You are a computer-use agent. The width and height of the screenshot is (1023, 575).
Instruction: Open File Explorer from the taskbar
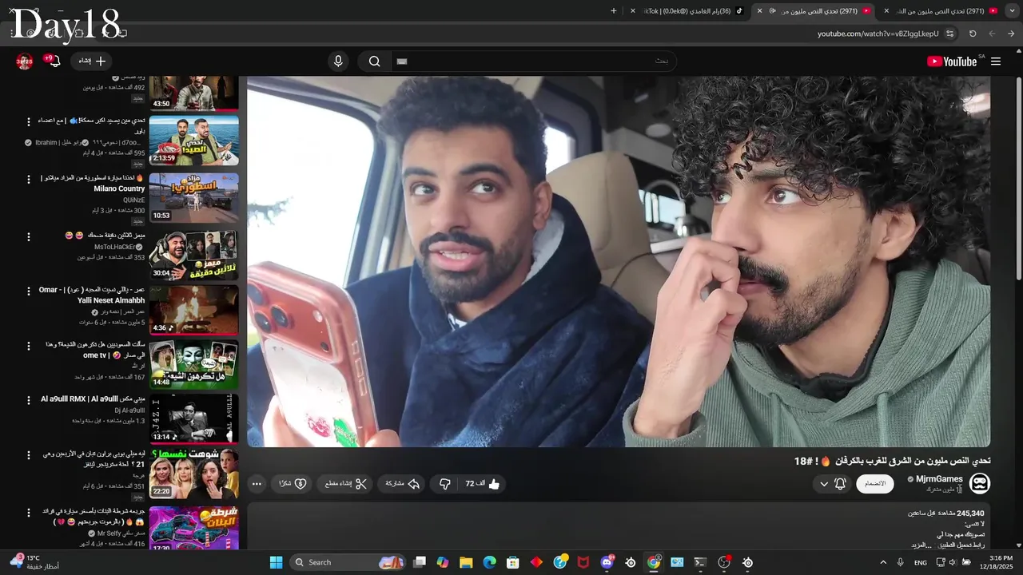(x=466, y=562)
